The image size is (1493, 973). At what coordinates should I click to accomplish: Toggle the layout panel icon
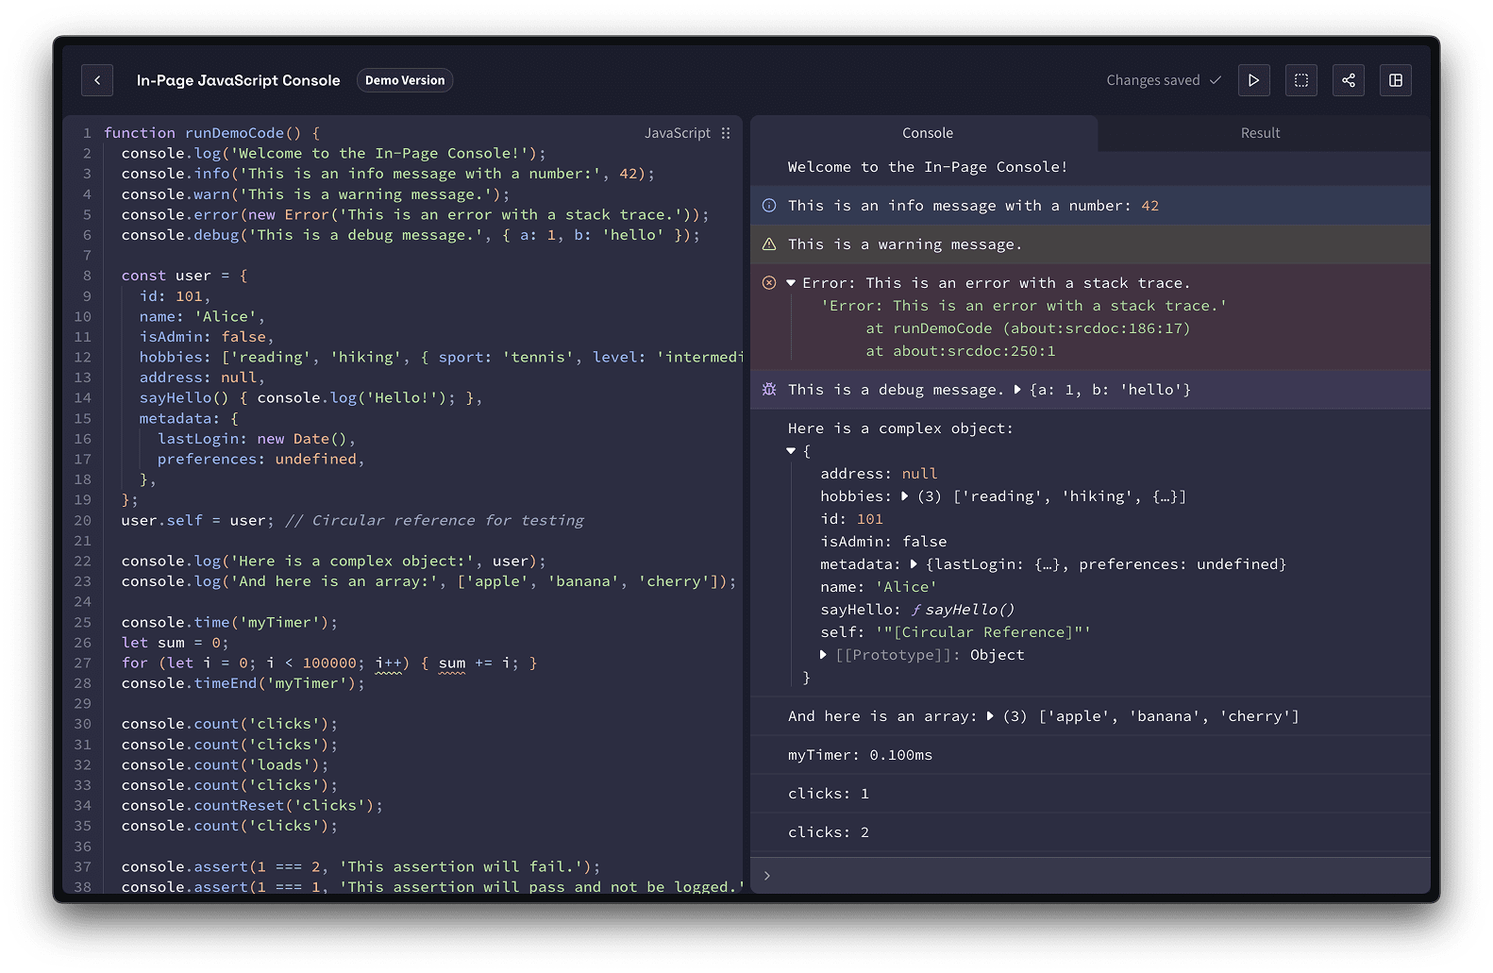tap(1396, 80)
